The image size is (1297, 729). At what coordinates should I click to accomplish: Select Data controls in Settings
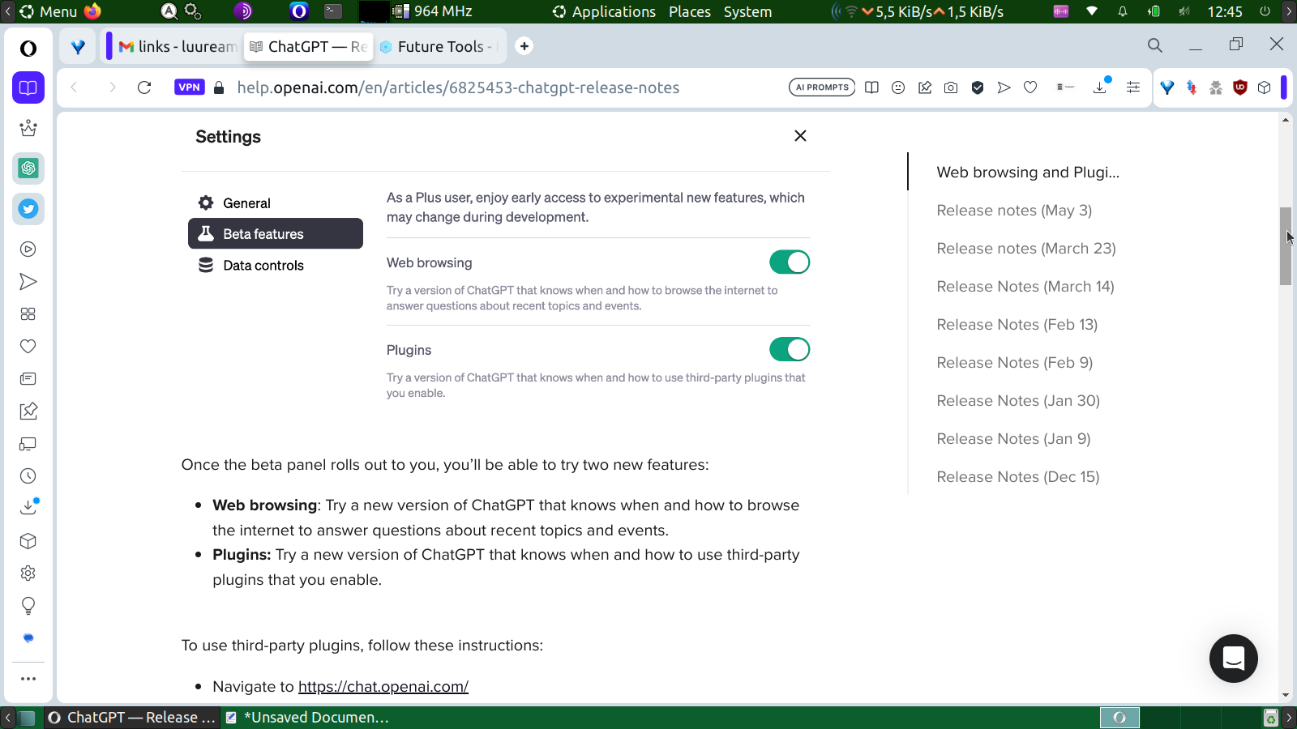(x=251, y=266)
